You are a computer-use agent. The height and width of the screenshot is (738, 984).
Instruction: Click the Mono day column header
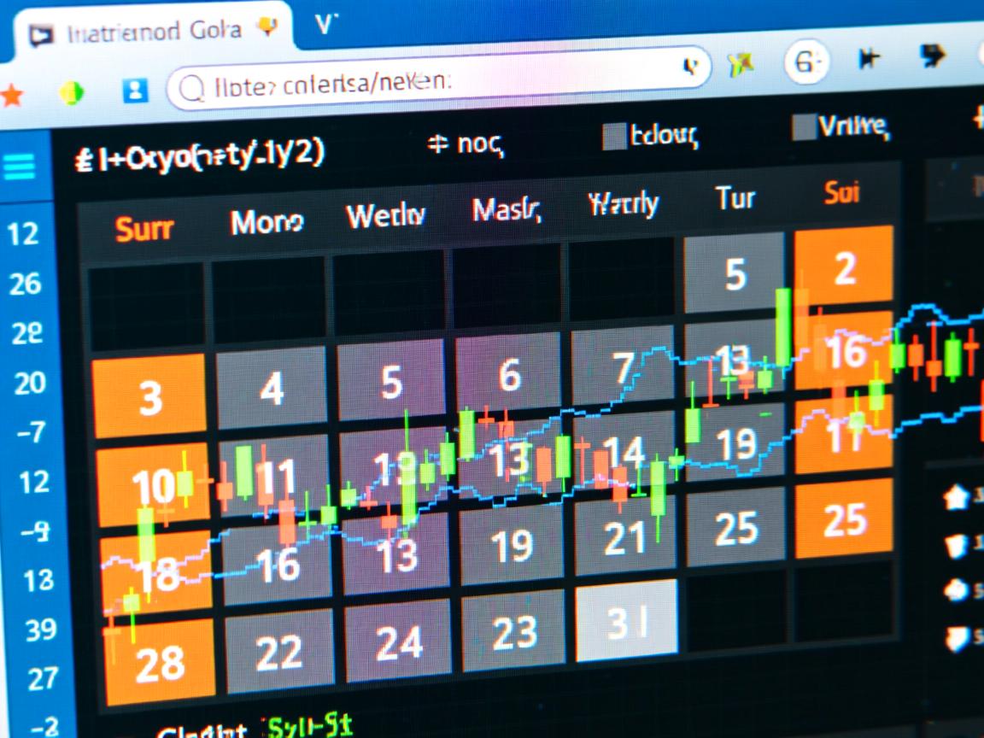pos(266,223)
